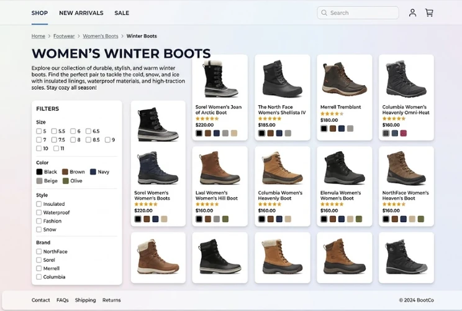
Task: Check size 10 filter
Action: click(39, 149)
